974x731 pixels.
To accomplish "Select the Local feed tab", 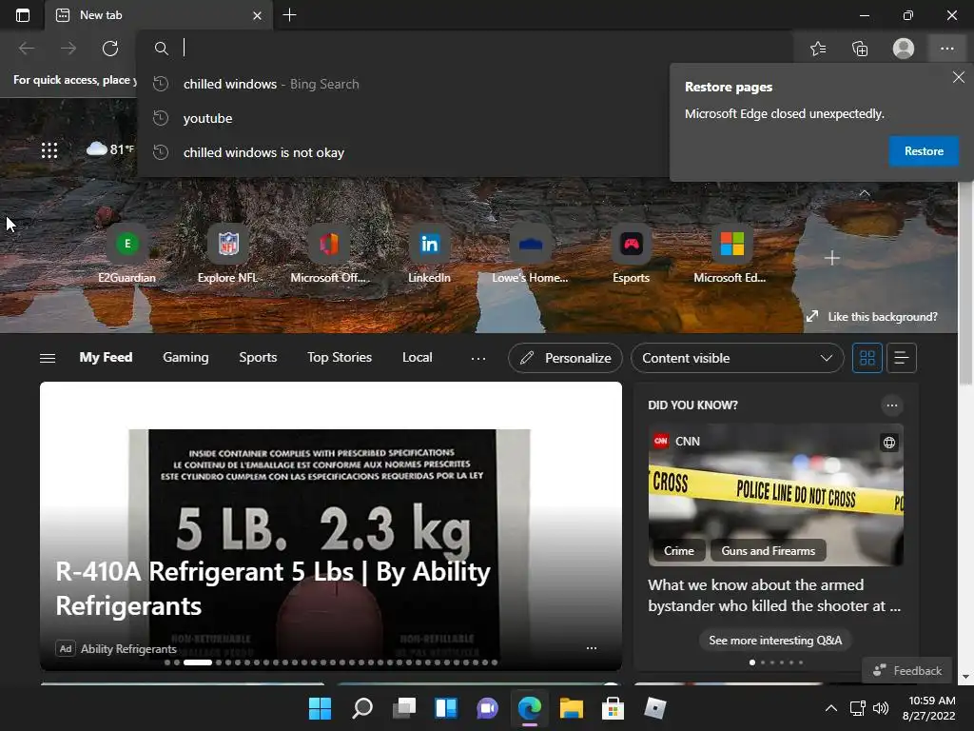I will pyautogui.click(x=417, y=358).
